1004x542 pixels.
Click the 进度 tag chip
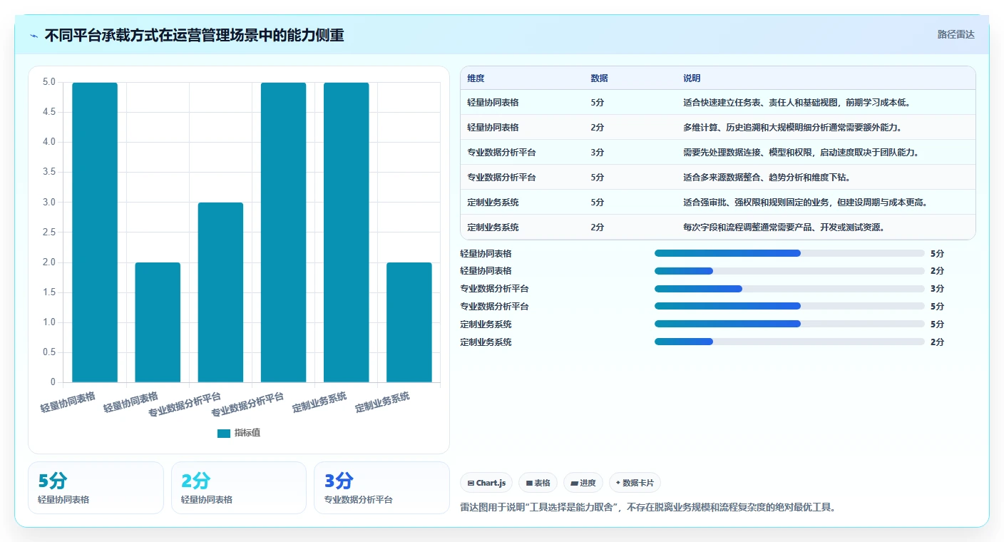583,483
